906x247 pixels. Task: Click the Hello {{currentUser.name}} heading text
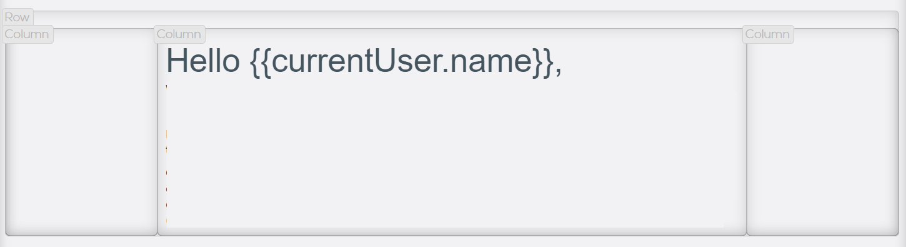(364, 61)
